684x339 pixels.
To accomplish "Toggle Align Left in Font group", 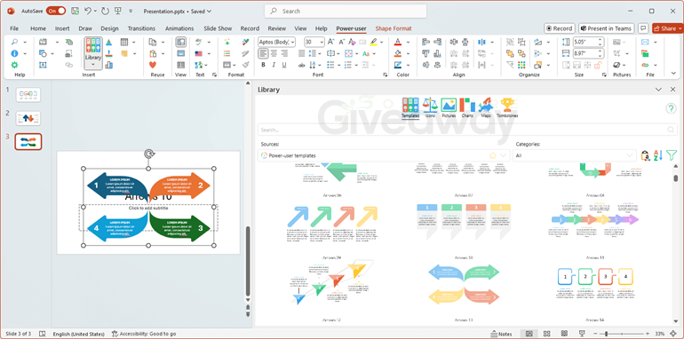I will click(263, 53).
